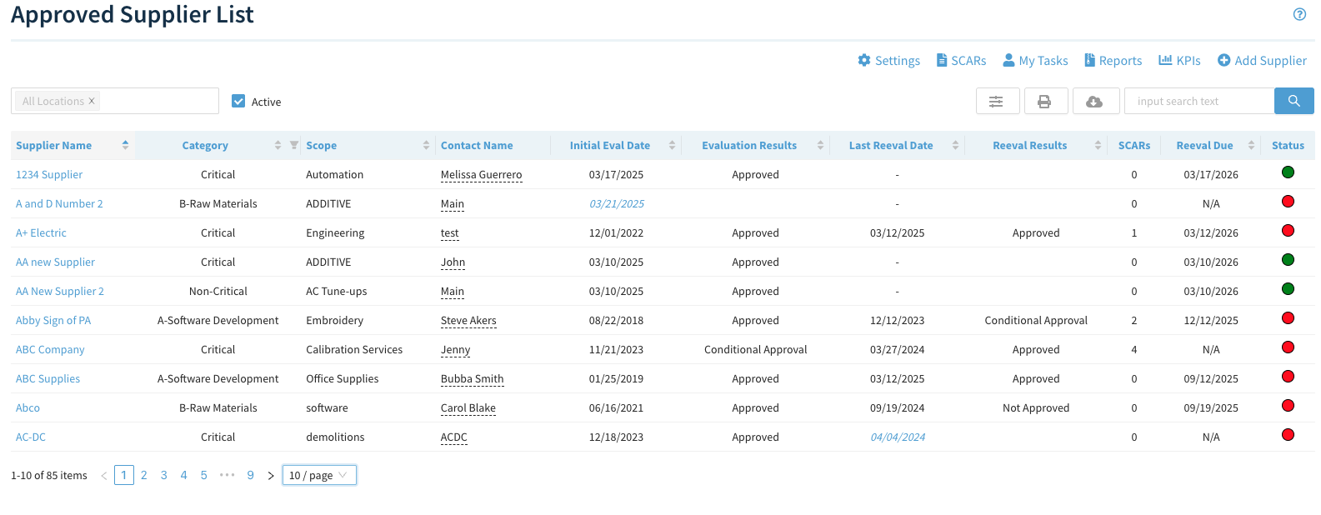Click the locations selector field
This screenshot has height=515, width=1321.
[x=115, y=101]
